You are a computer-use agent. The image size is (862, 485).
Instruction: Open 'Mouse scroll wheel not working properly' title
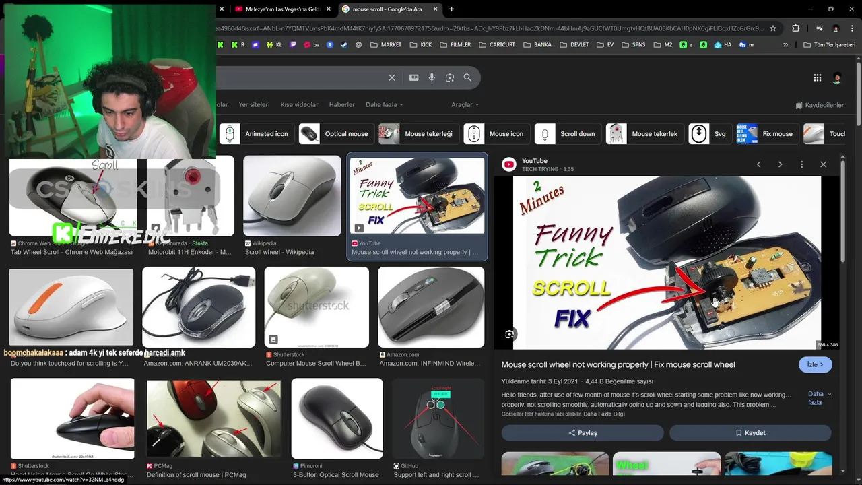click(x=618, y=364)
